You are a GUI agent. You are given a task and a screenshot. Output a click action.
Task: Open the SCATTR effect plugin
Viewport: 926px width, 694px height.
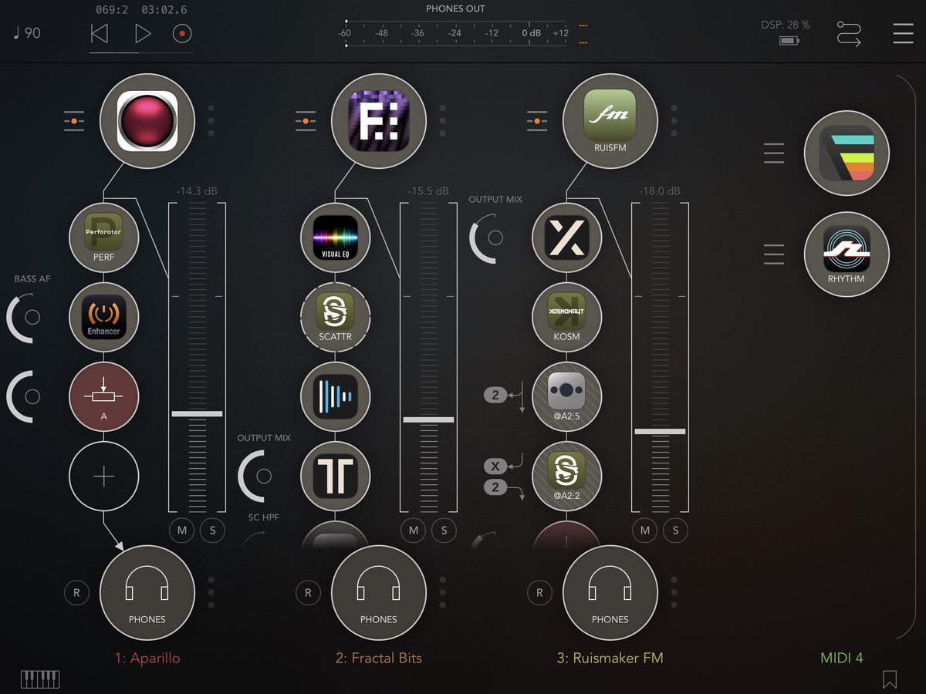click(x=336, y=317)
